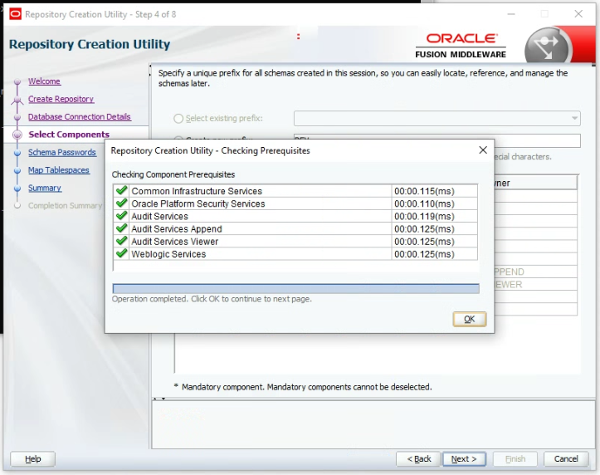The height and width of the screenshot is (475, 600).
Task: Select 'Oracle Platform Security Services' row text
Action: (x=198, y=203)
